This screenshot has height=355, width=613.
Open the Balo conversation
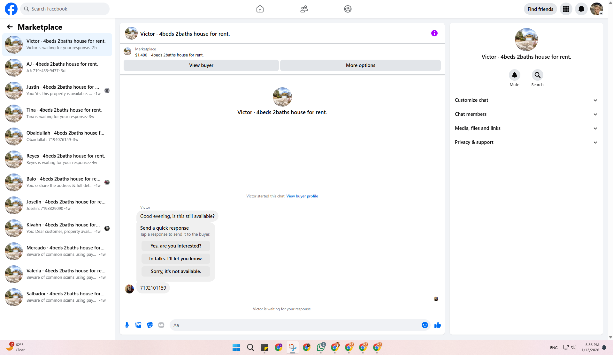[x=57, y=182]
